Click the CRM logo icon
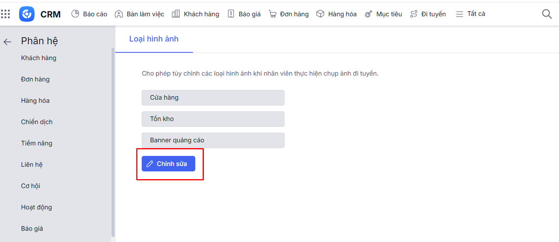Viewport: 559px width, 242px height. 27,14
